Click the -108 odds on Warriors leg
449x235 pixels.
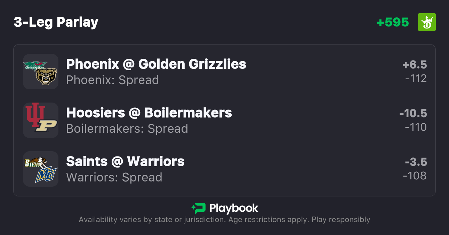[x=415, y=176]
